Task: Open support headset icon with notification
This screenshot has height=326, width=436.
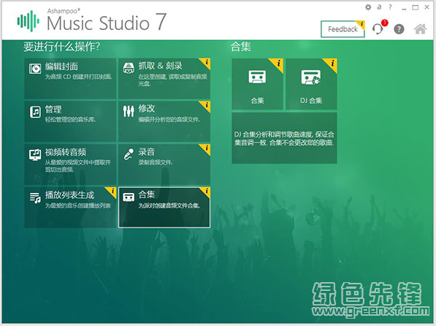Action: pyautogui.click(x=378, y=29)
